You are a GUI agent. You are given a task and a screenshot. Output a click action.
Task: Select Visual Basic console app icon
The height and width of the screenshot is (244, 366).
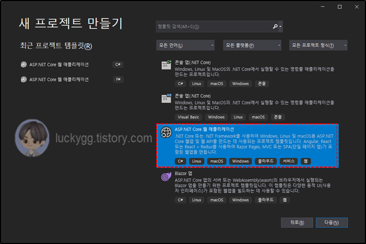(166, 98)
